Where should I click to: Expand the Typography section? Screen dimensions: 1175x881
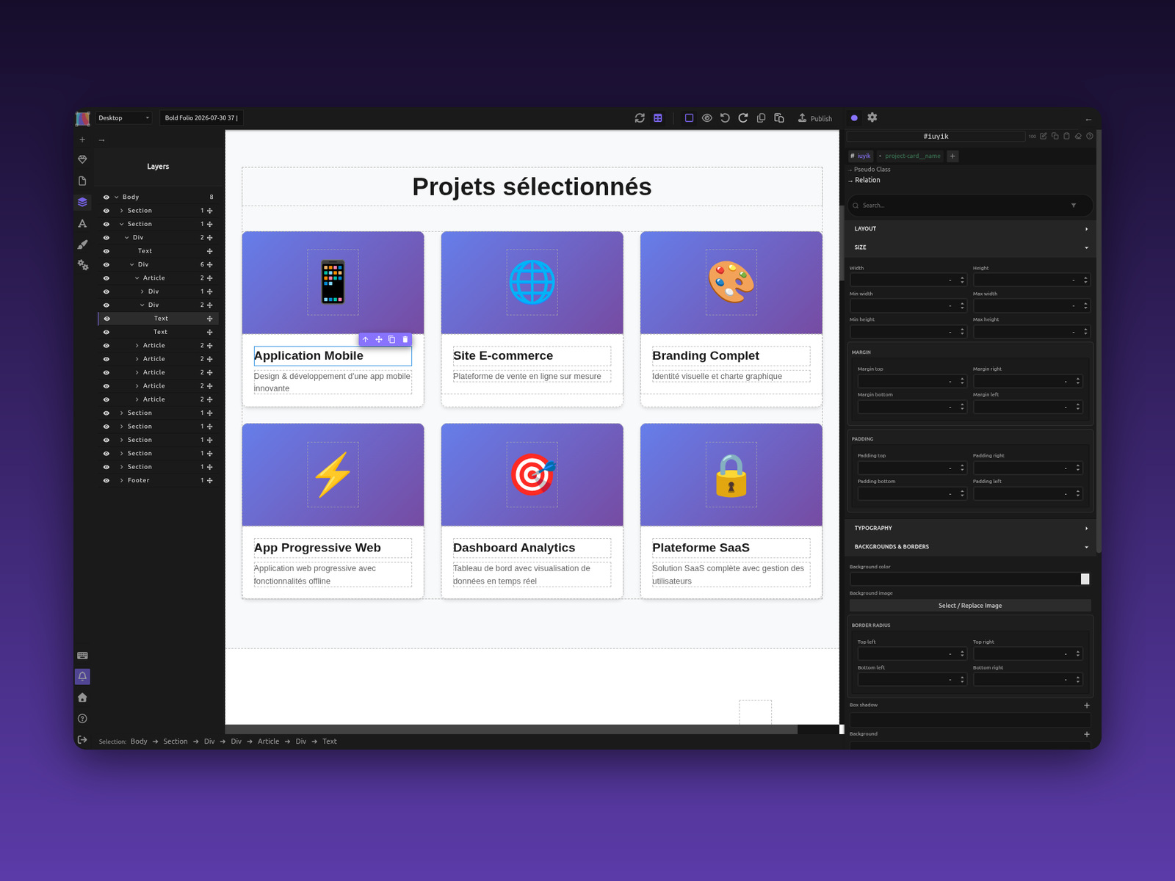click(969, 528)
